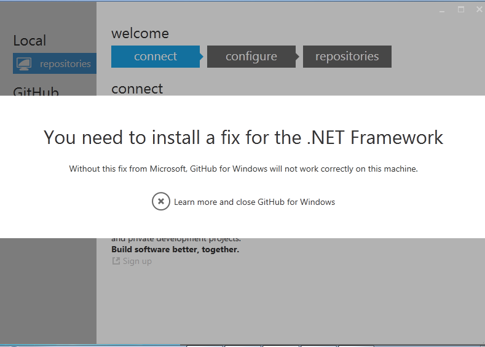Viewport: 485px width, 347px height.
Task: Open 'Learn more and close GitHub for Windows' link
Action: click(x=254, y=202)
